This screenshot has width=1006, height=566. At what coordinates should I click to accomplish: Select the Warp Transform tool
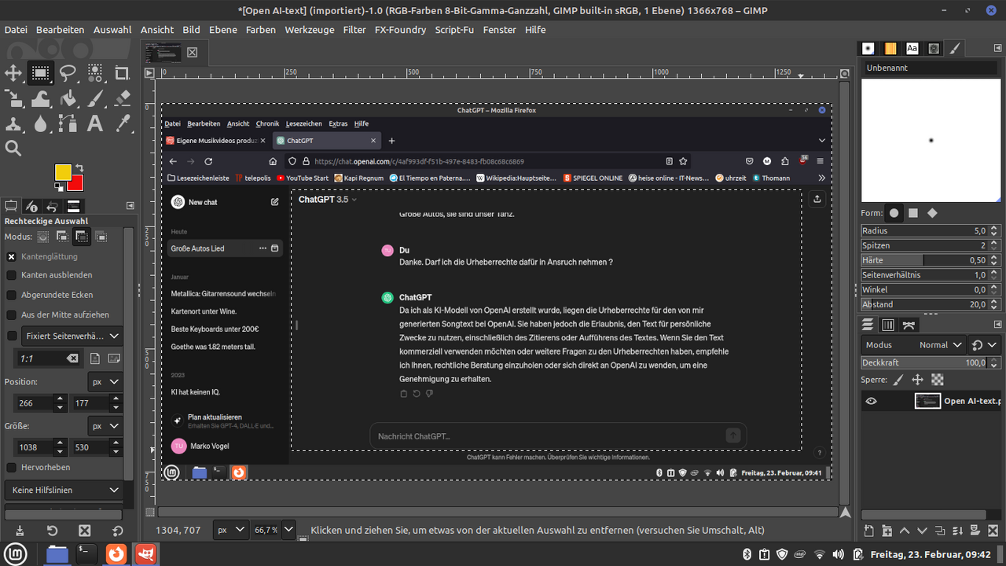click(40, 99)
